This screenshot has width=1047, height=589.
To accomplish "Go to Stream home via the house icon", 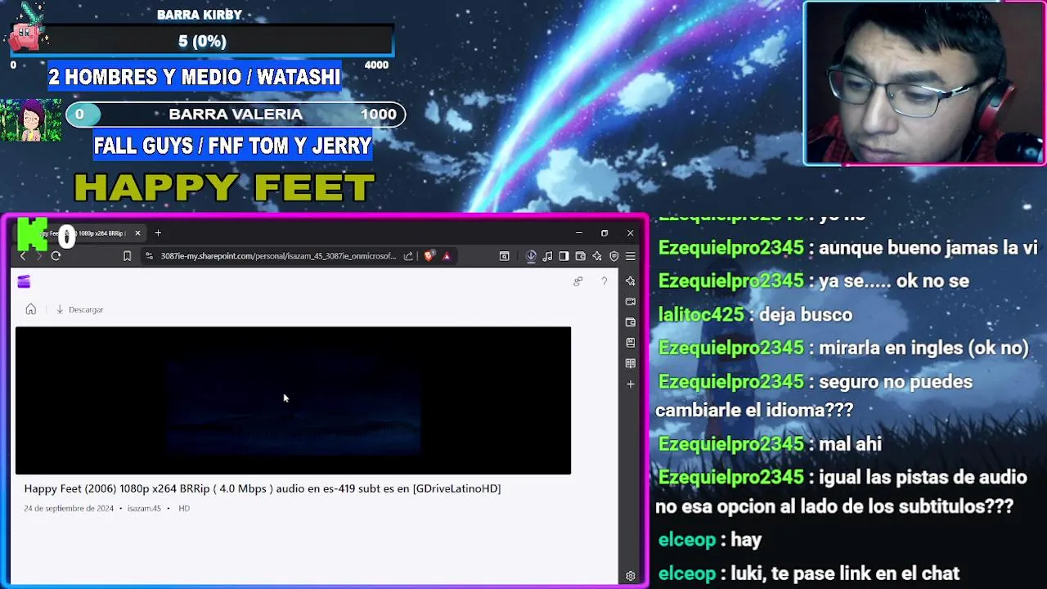I will 31,309.
